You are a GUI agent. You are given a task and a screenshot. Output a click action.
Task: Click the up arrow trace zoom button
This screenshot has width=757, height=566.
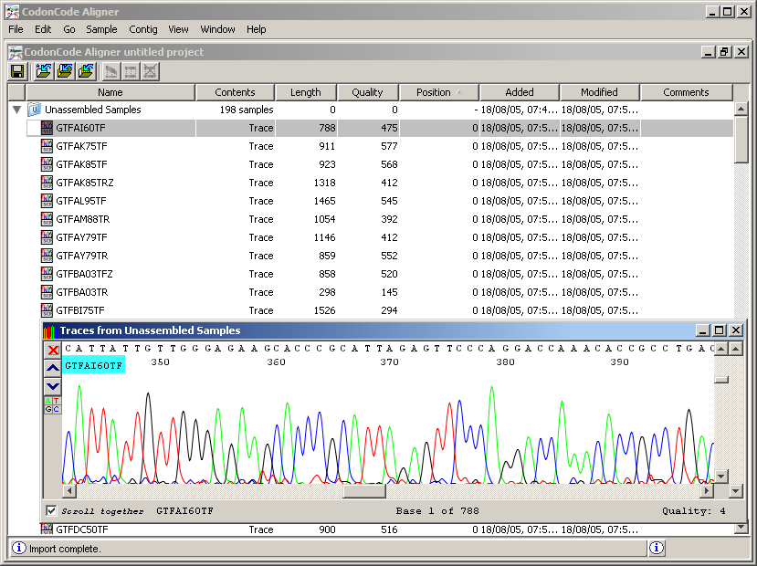click(53, 368)
